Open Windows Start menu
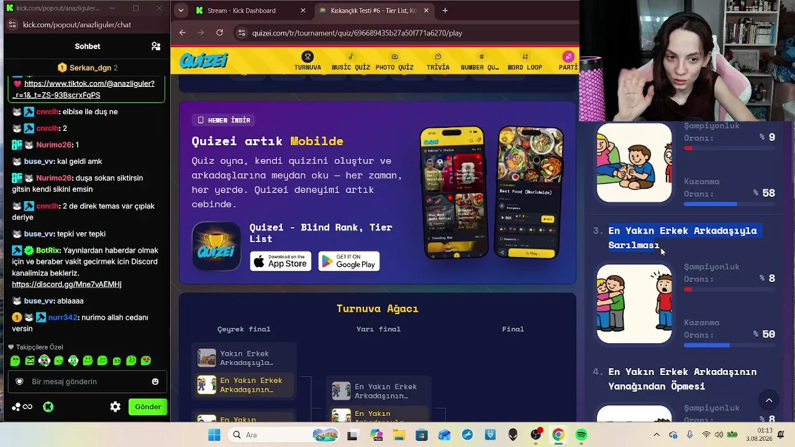Screen dimensions: 795x447 tap(214, 435)
